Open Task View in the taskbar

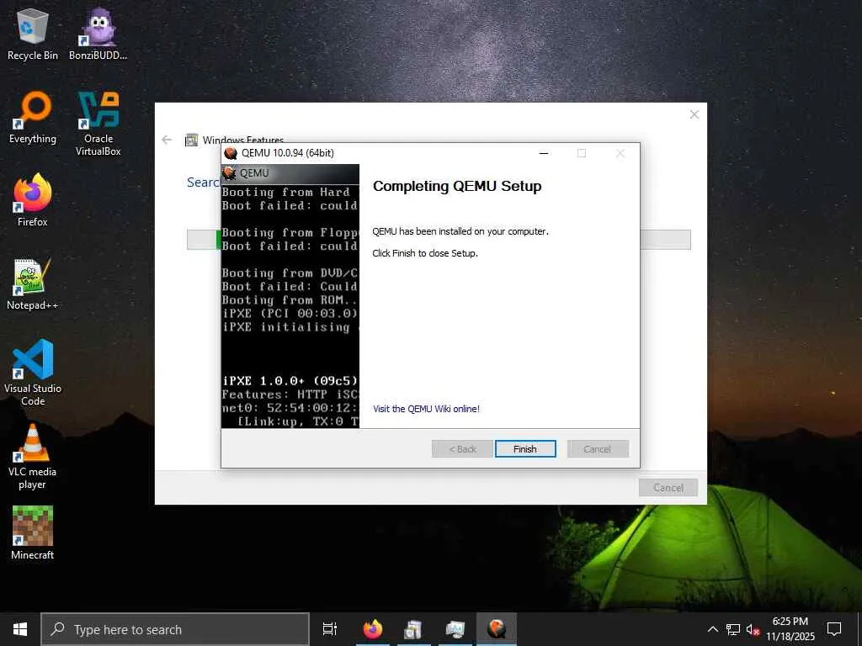tap(330, 629)
